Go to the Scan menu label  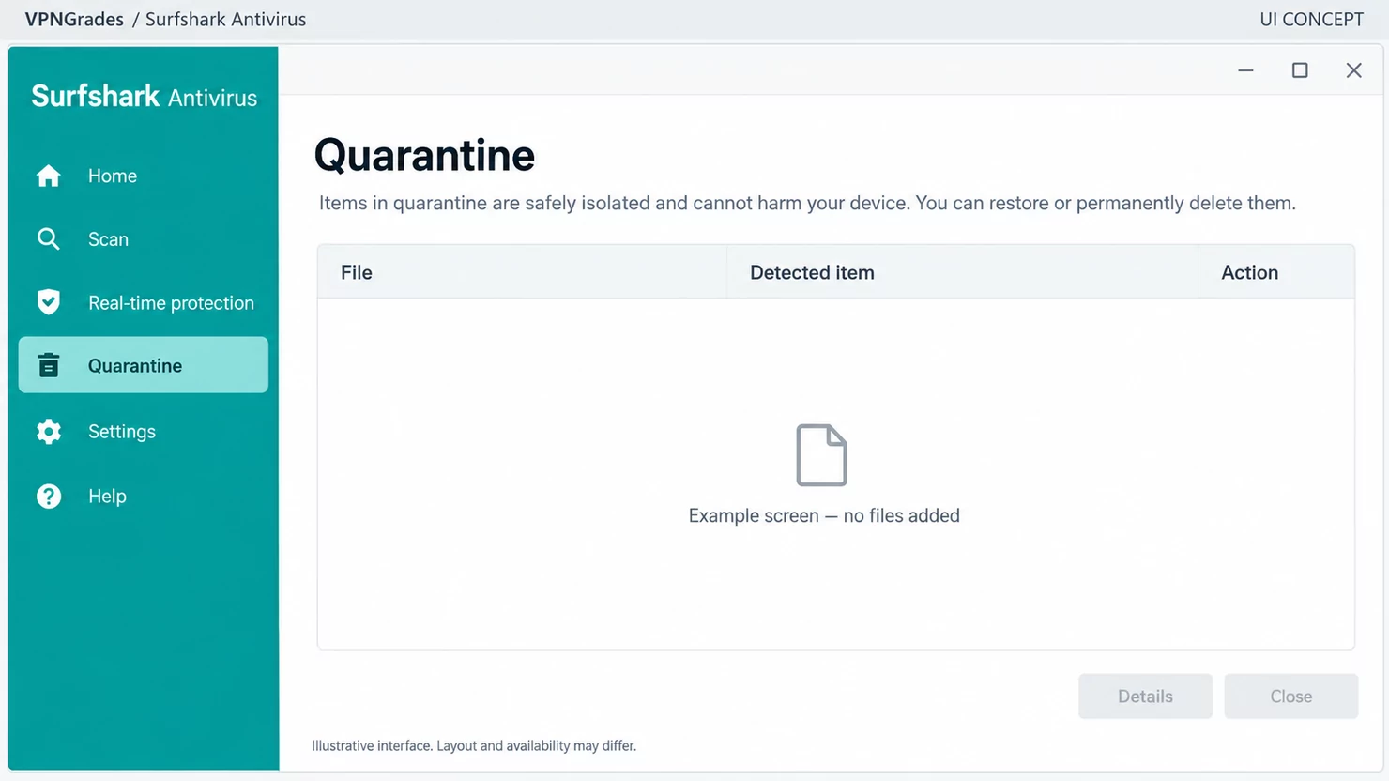tap(108, 239)
